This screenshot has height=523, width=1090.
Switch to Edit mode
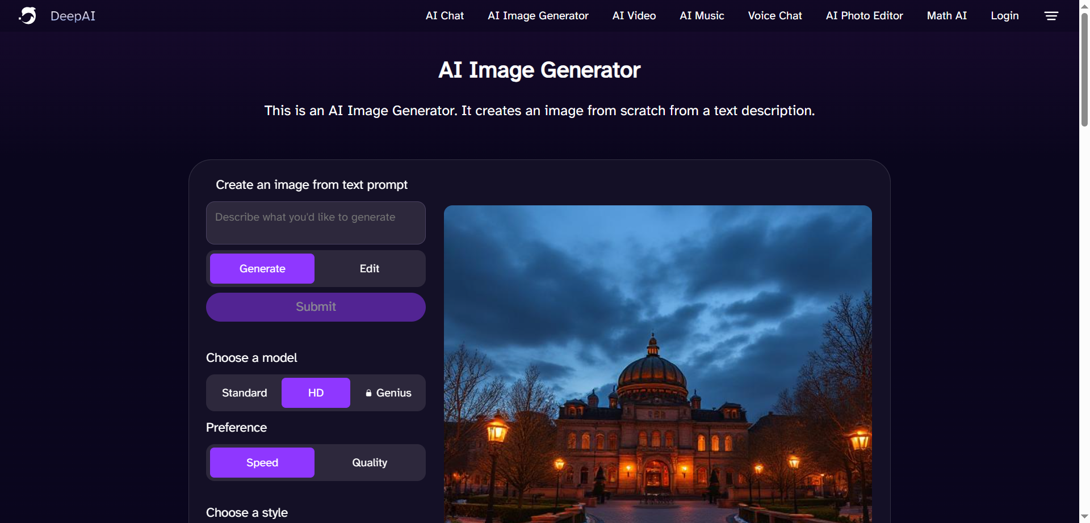click(370, 269)
